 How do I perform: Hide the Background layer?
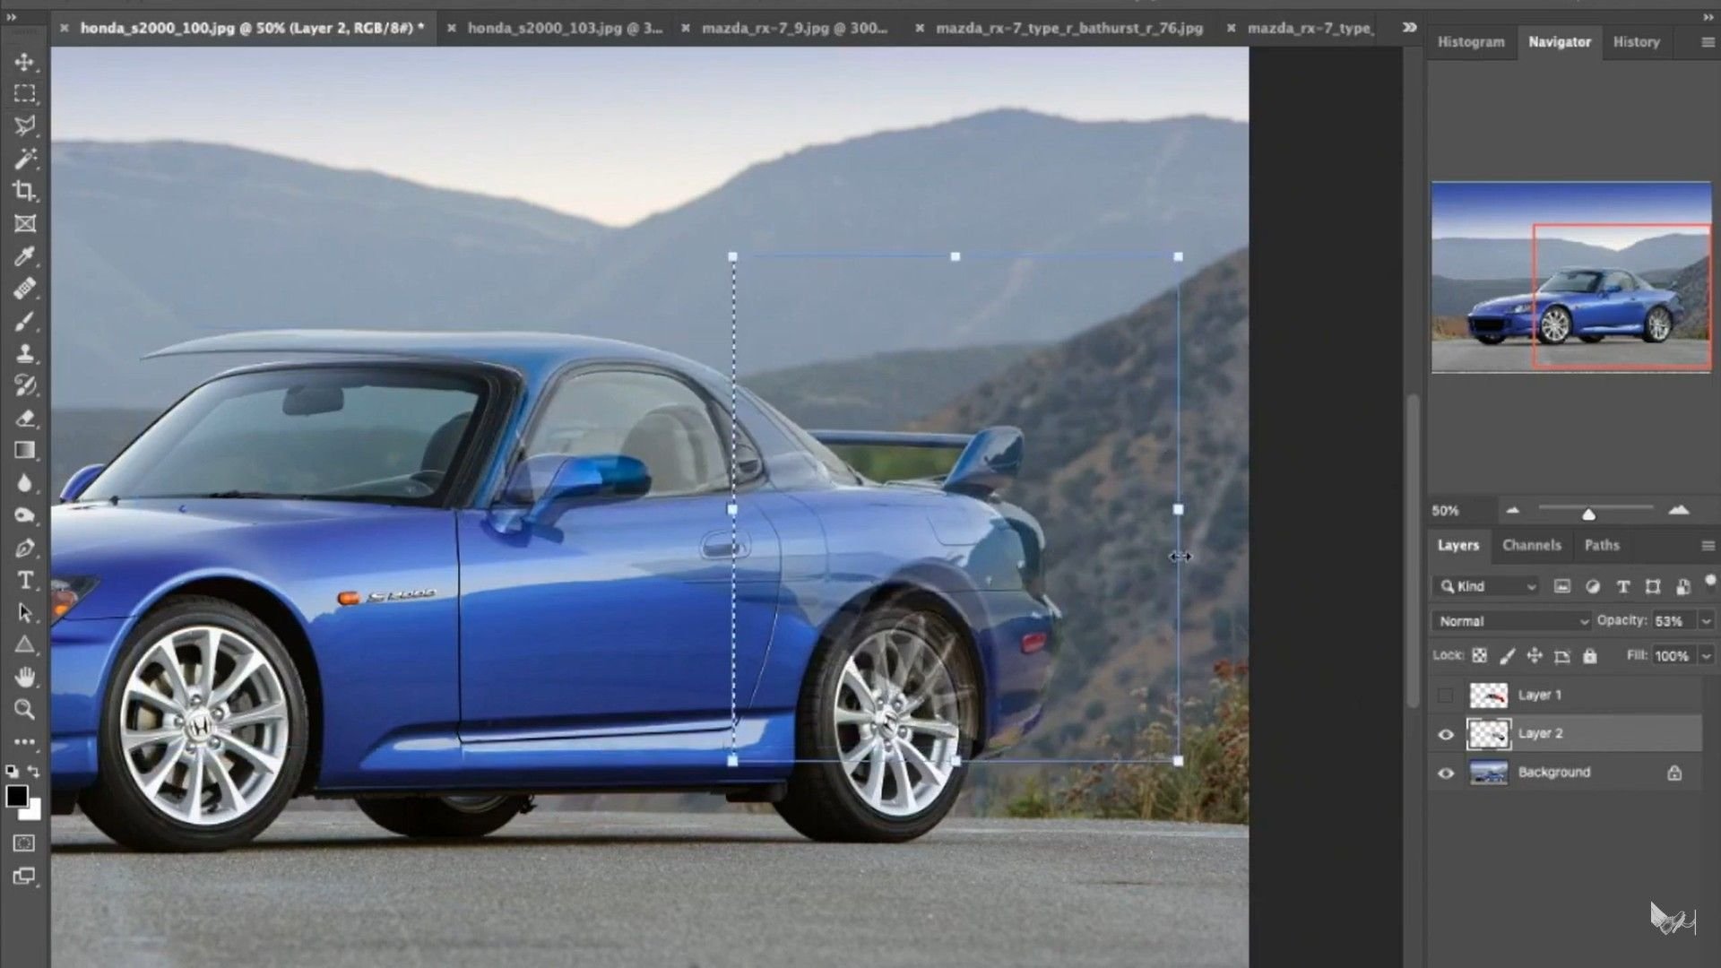click(1446, 772)
